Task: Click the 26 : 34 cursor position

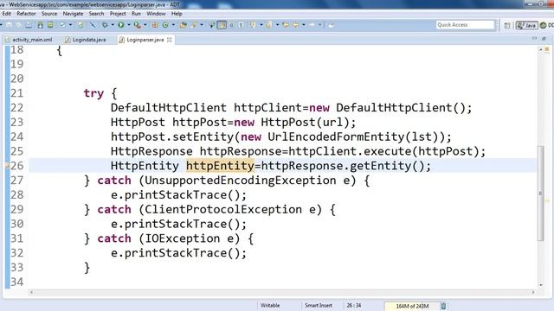Action: pos(354,305)
